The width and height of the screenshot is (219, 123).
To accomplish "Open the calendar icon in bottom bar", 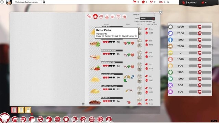I will 92,119.
